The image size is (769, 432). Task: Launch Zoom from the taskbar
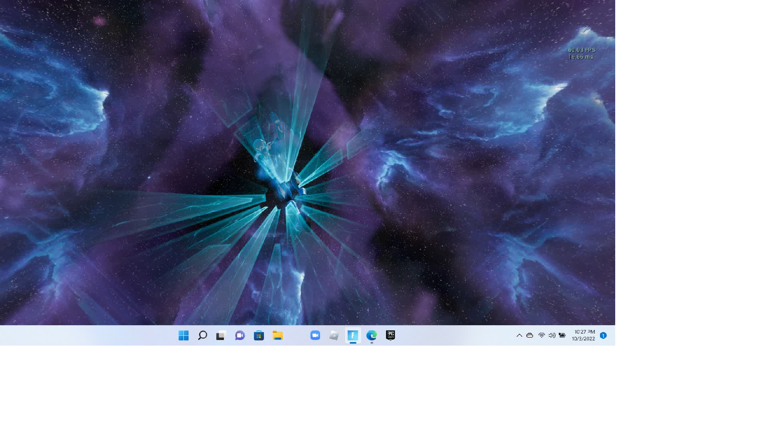(315, 336)
